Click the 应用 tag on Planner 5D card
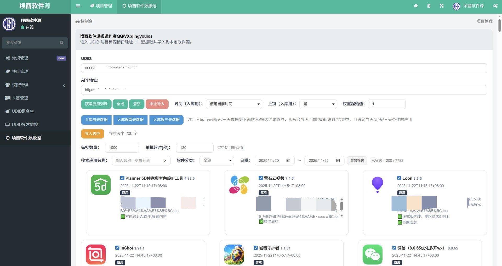502x266 pixels. click(125, 193)
